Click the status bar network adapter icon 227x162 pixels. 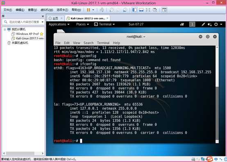[203, 160]
